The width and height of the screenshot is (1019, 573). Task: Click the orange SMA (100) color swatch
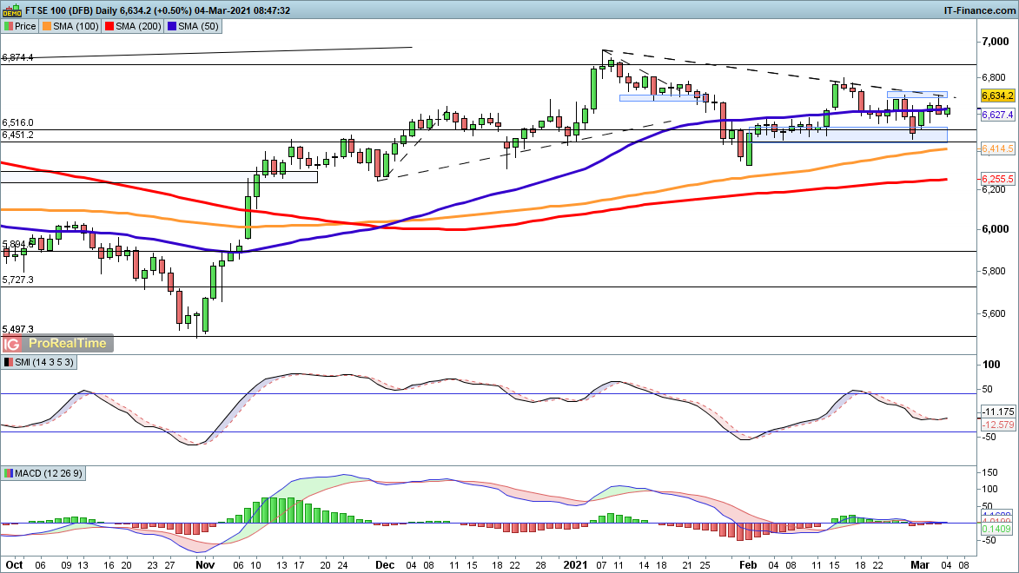pos(50,27)
